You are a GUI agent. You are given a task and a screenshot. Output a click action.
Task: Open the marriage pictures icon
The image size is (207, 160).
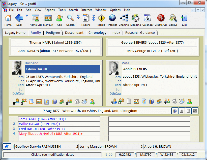click(195, 111)
